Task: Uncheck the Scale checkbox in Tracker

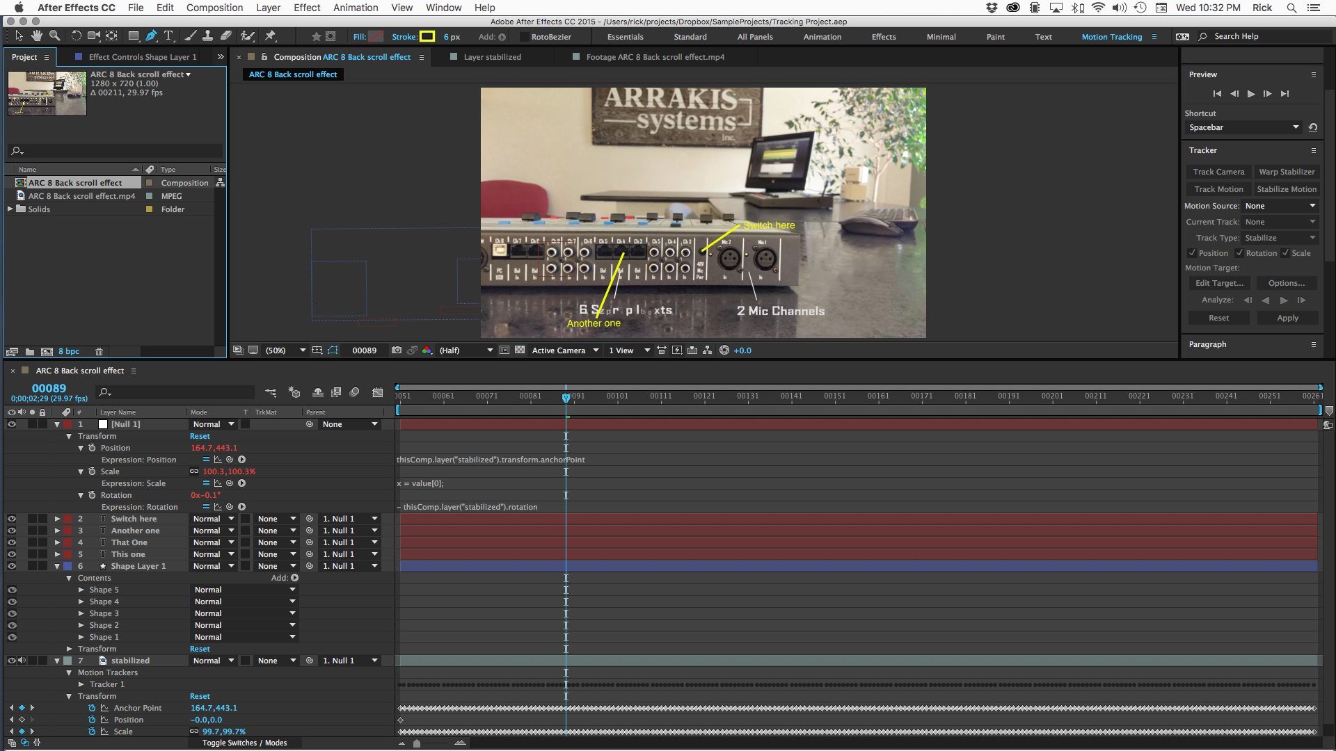Action: (1285, 253)
